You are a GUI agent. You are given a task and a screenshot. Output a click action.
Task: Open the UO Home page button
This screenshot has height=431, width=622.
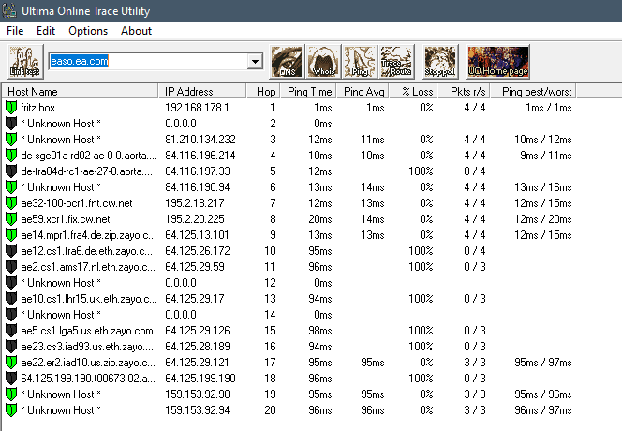click(498, 62)
